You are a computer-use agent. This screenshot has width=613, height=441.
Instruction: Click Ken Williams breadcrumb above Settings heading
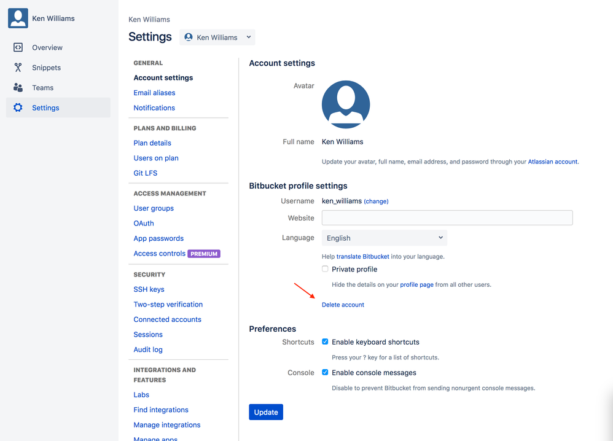[149, 19]
